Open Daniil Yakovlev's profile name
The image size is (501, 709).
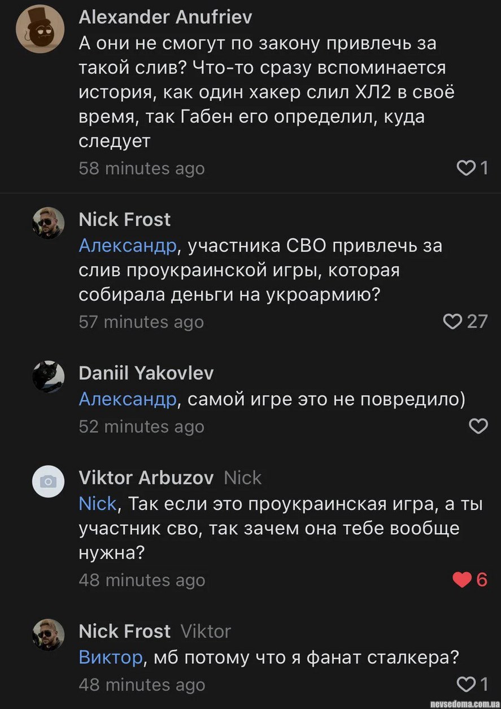point(146,373)
